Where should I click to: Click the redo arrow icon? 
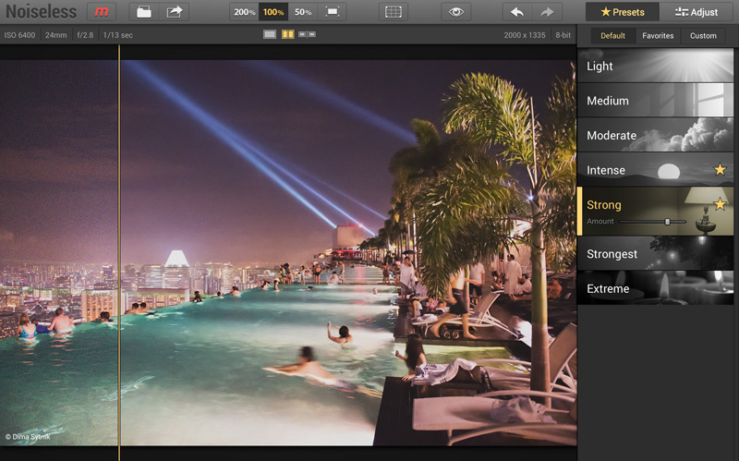(547, 12)
